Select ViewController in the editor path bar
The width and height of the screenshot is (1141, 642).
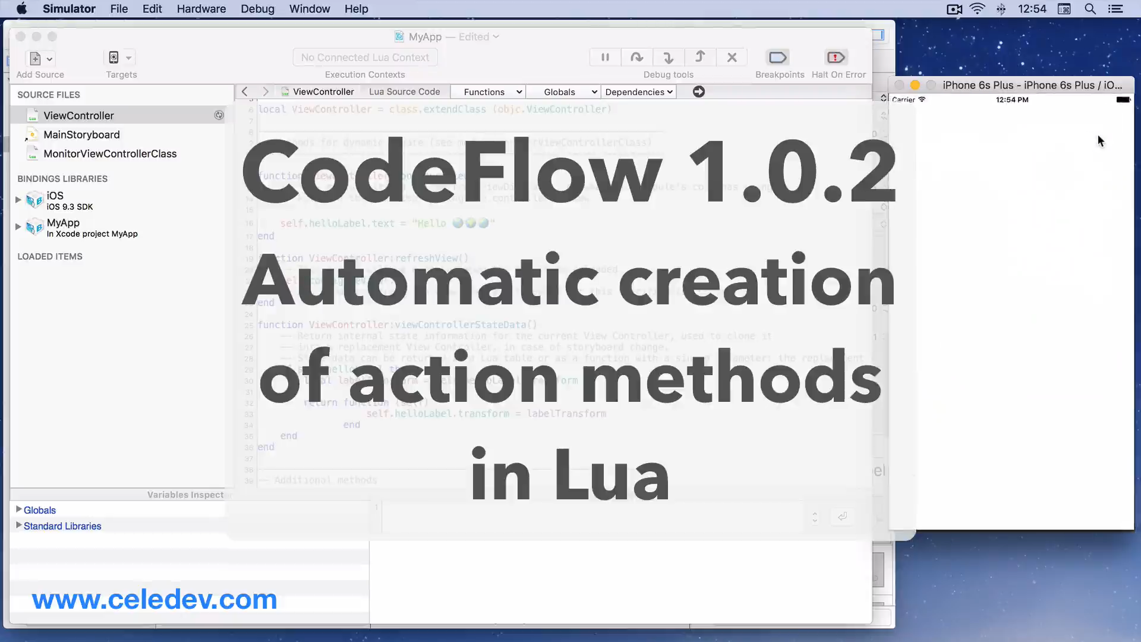323,92
